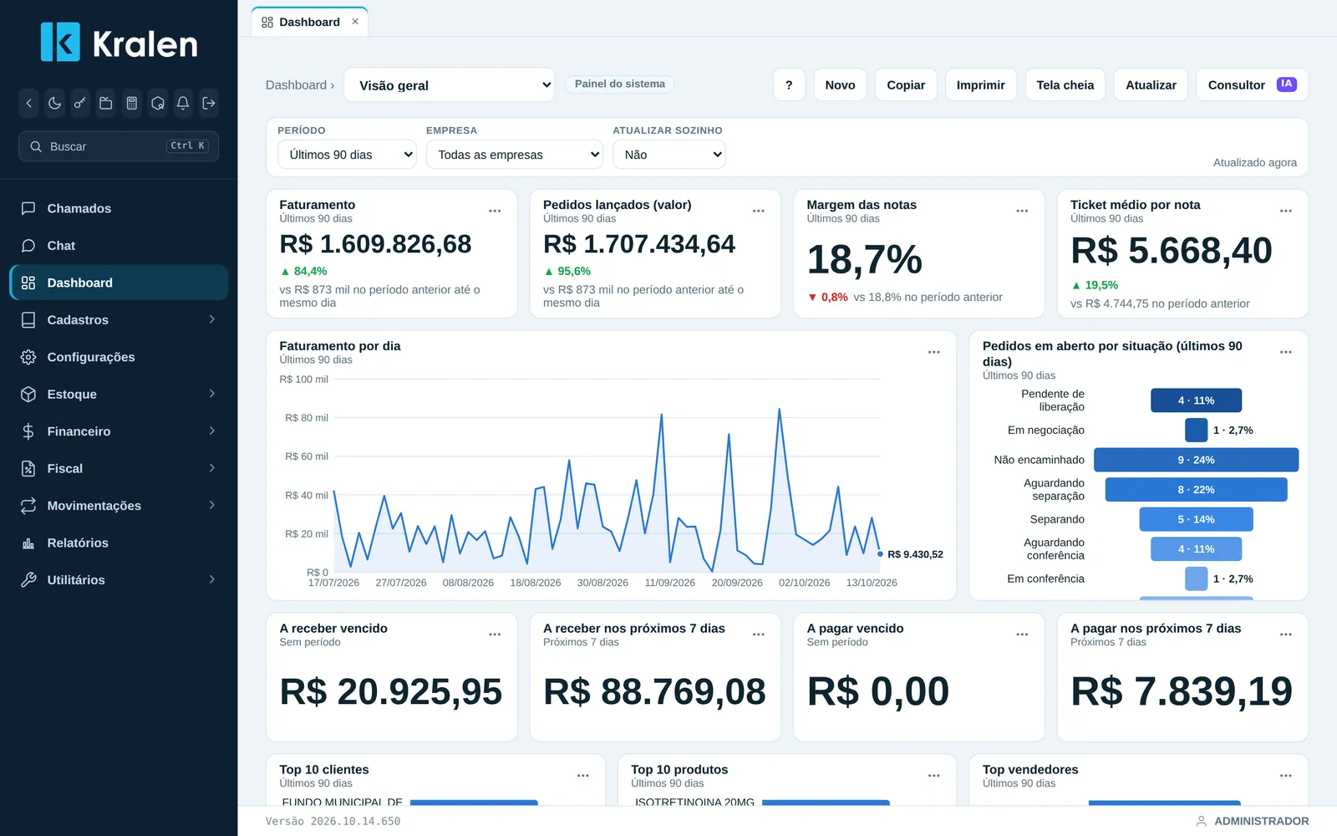Image resolution: width=1337 pixels, height=836 pixels.
Task: Select the Dashboard sidebar item
Action: point(119,283)
